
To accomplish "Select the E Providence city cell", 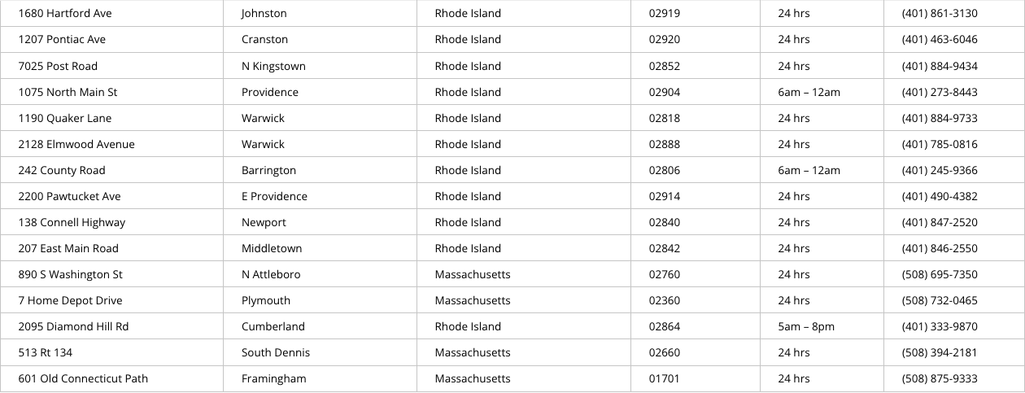I will click(274, 196).
